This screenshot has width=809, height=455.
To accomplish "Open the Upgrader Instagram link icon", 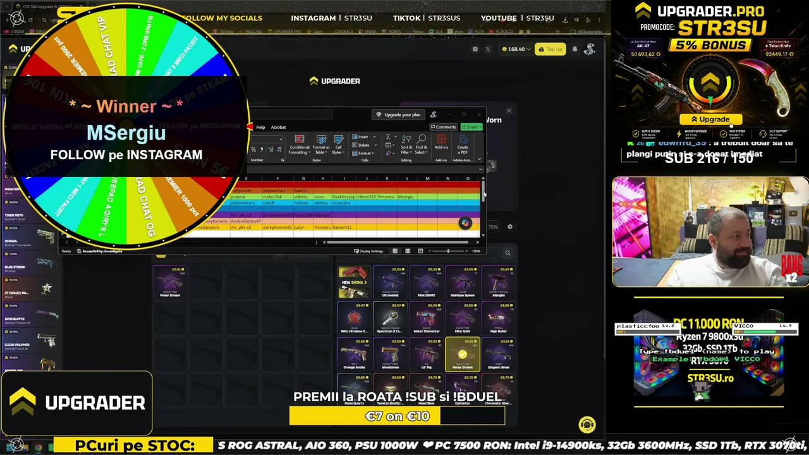I will click(x=475, y=49).
